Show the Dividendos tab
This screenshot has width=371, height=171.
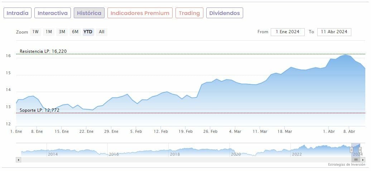point(225,13)
